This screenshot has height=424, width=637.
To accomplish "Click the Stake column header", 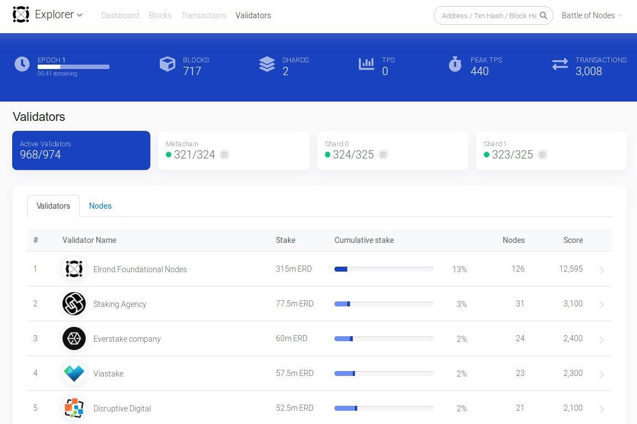I will (285, 240).
